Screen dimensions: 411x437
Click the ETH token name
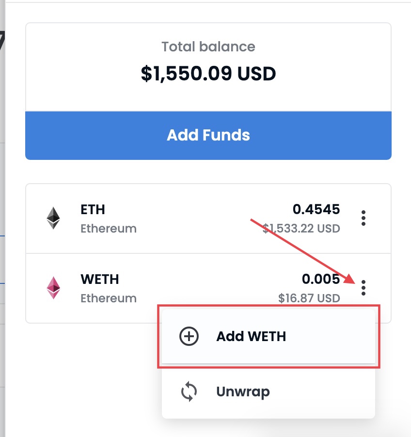[x=93, y=210]
